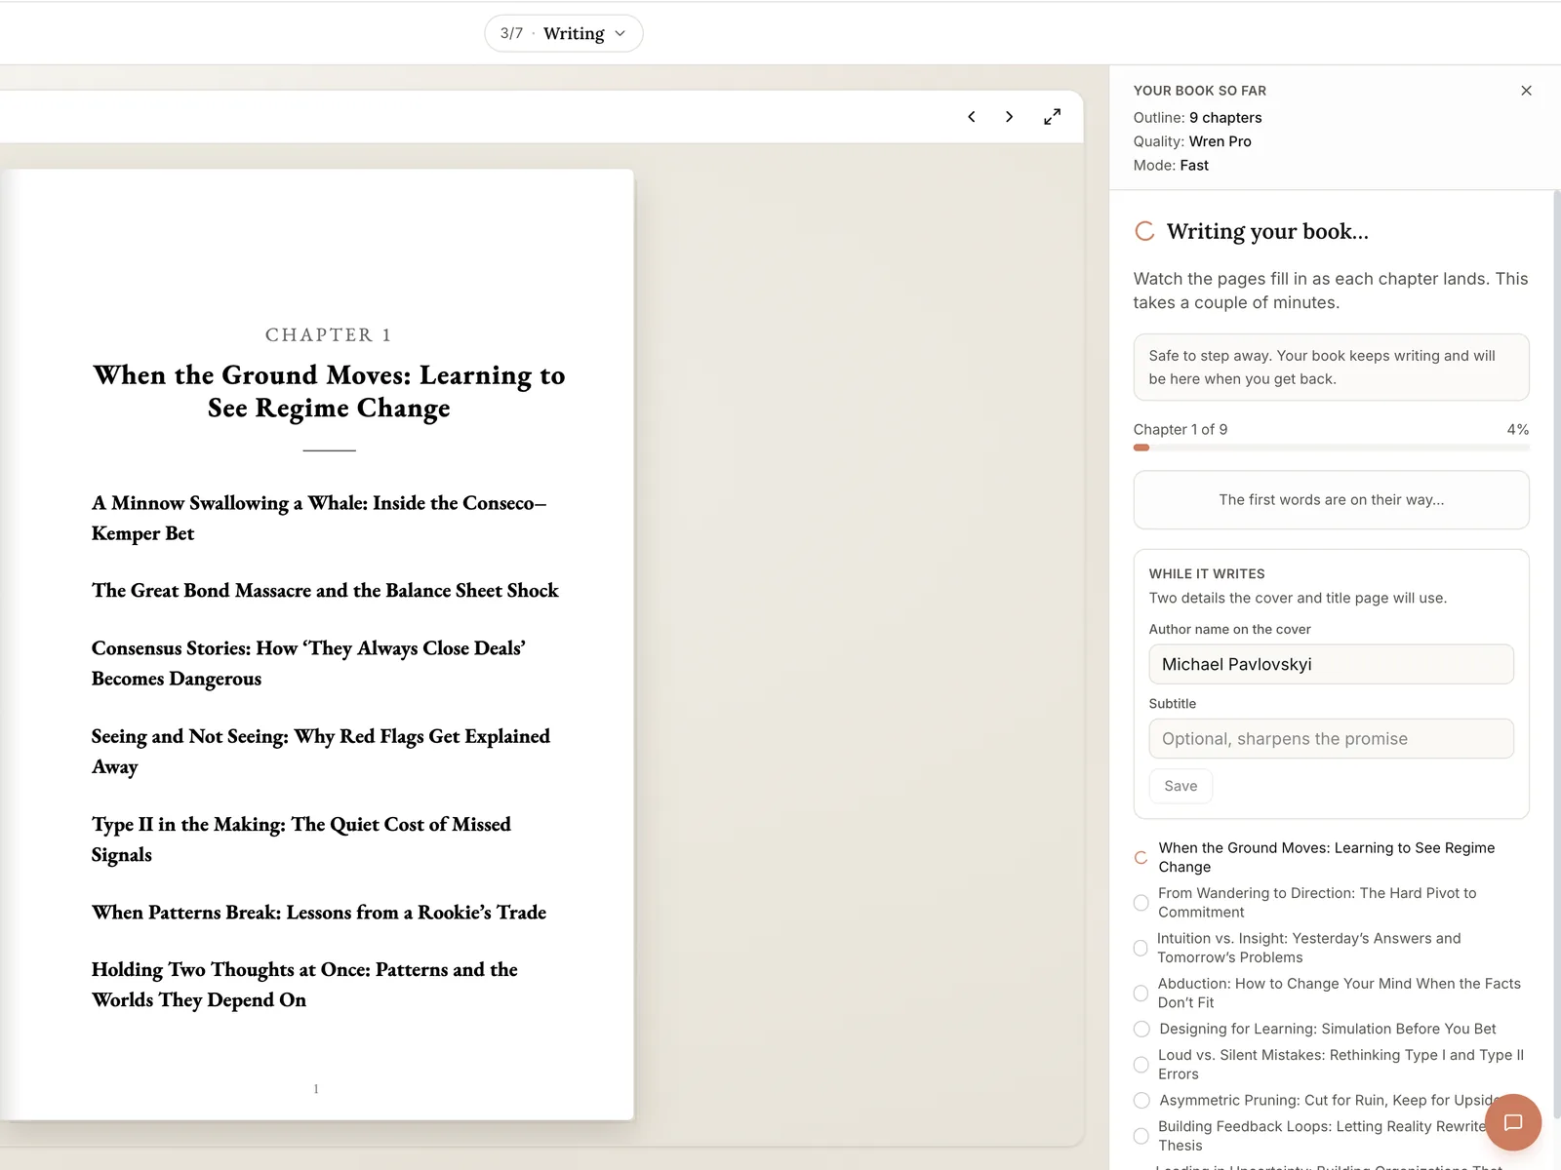Click the 'Outline: 9 chapters' summary line
This screenshot has height=1170, width=1561.
pos(1197,118)
